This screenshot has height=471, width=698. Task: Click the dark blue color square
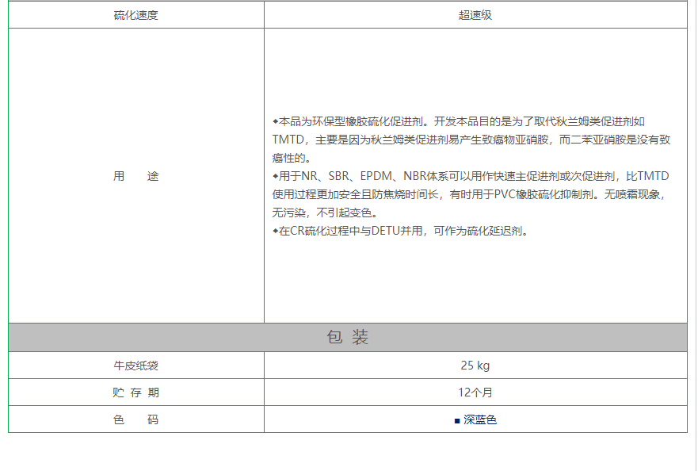[x=457, y=420]
